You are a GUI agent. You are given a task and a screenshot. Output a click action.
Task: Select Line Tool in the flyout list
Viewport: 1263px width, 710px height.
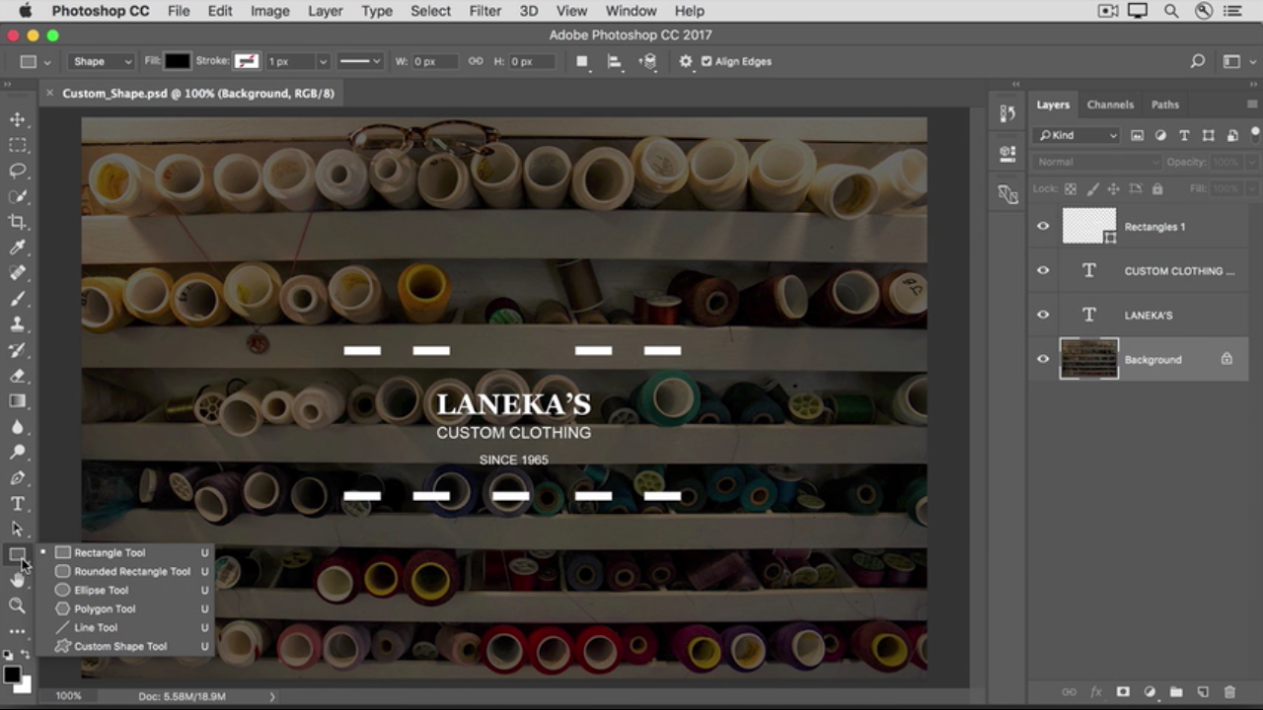96,628
